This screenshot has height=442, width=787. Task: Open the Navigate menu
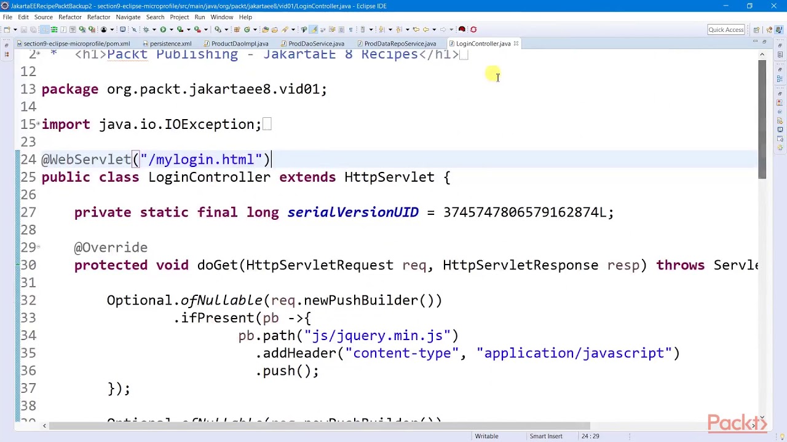[x=128, y=17]
